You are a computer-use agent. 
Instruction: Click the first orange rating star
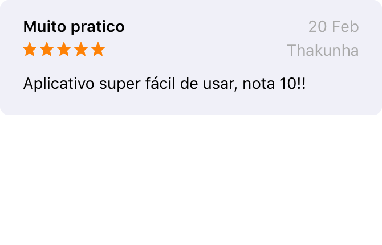(x=30, y=49)
